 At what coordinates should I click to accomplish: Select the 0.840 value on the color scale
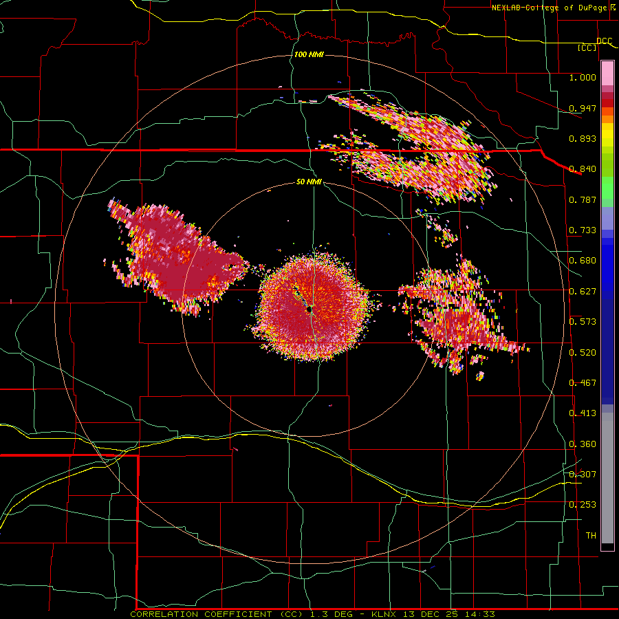[x=583, y=169]
